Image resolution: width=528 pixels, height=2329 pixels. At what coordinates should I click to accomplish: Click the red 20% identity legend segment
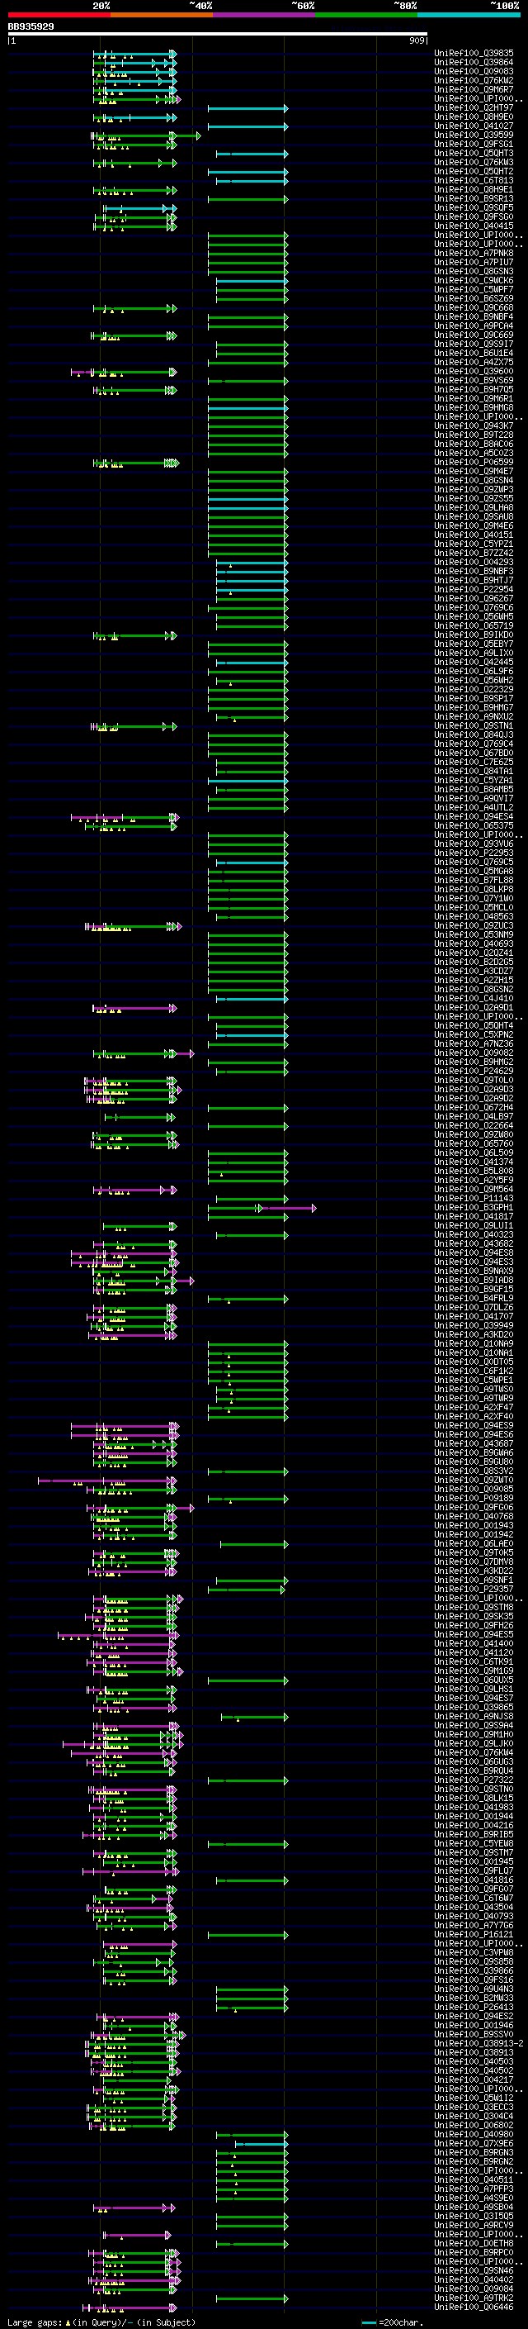(x=59, y=15)
